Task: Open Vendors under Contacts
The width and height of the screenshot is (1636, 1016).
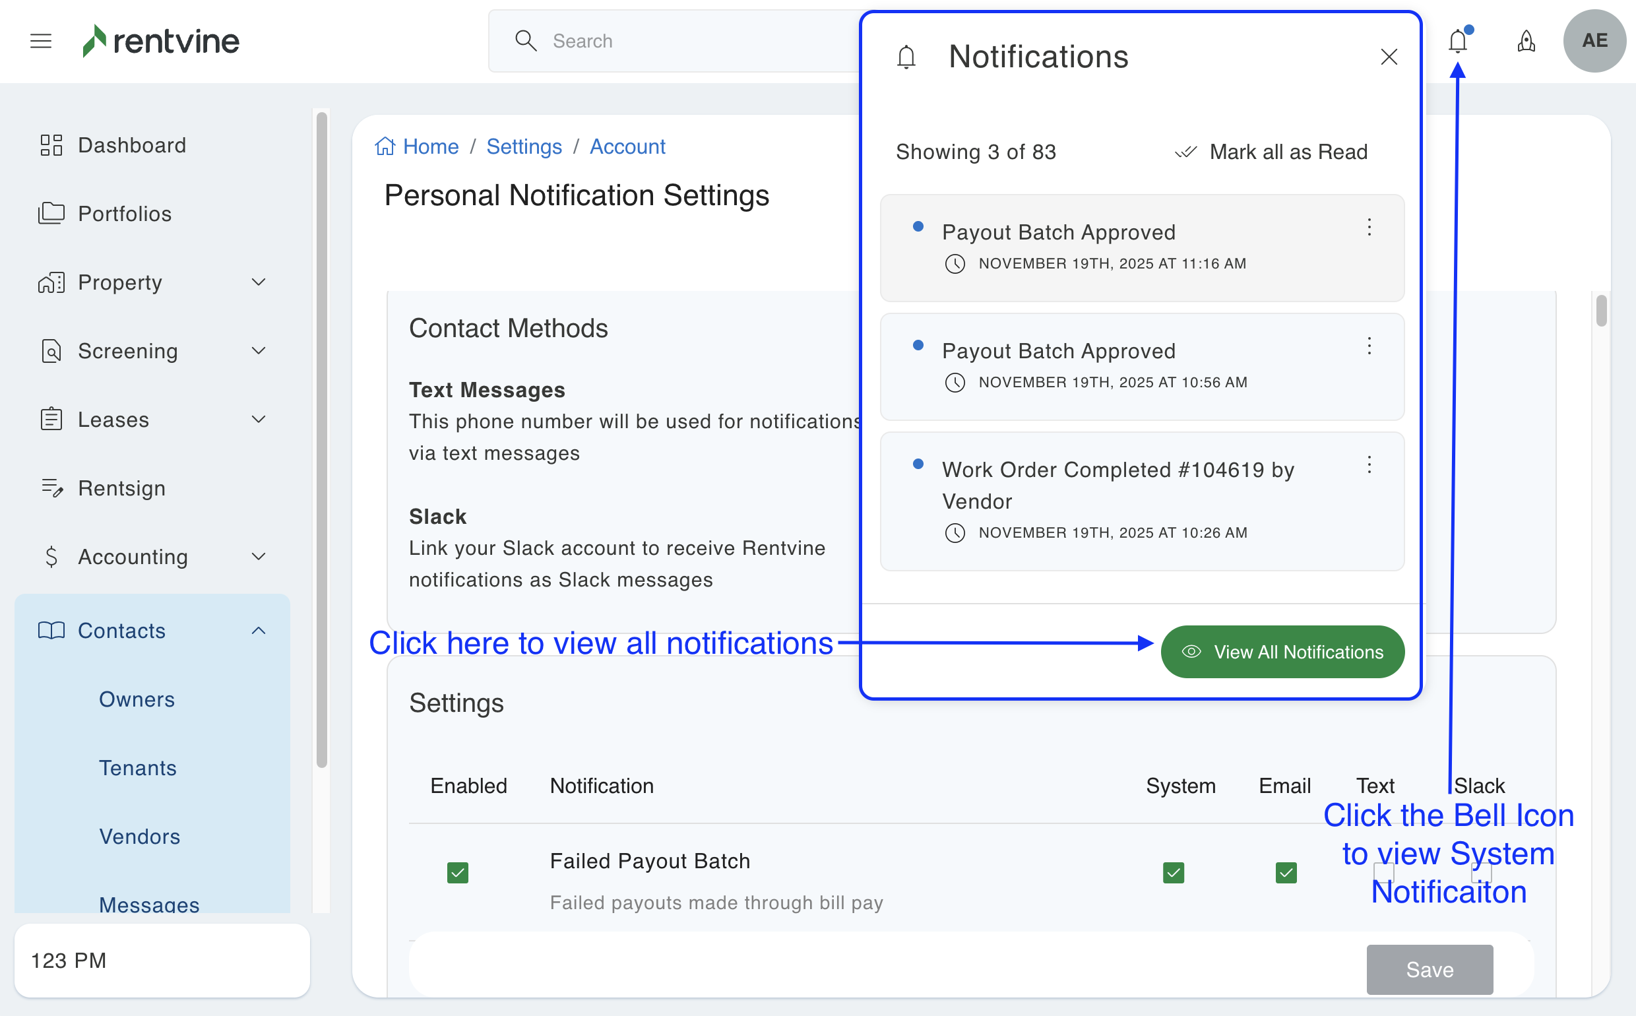Action: coord(140,837)
